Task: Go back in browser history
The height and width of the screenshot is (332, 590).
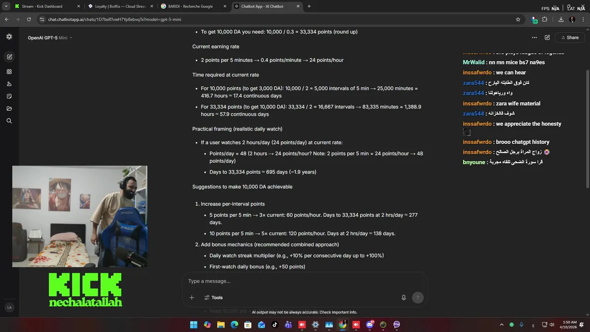Action: coord(6,19)
